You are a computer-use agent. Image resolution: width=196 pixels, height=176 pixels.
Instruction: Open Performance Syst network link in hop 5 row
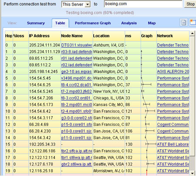coord(173,78)
